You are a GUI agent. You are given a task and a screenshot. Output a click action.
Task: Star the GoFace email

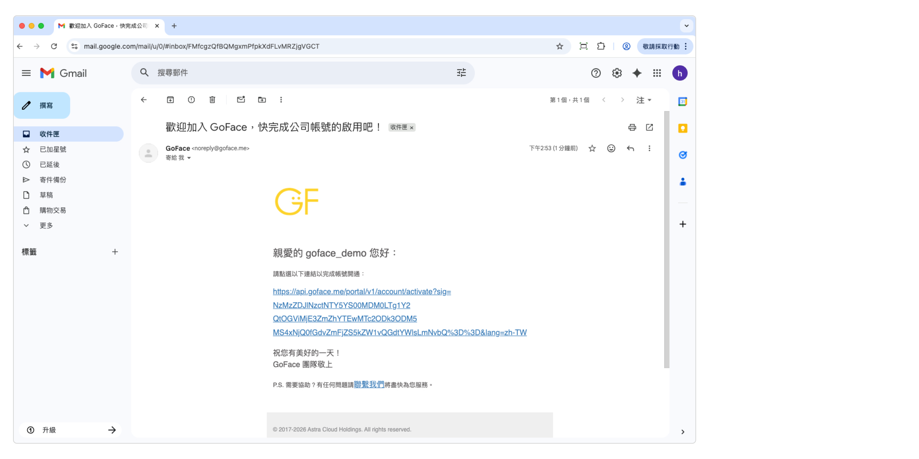click(x=592, y=148)
